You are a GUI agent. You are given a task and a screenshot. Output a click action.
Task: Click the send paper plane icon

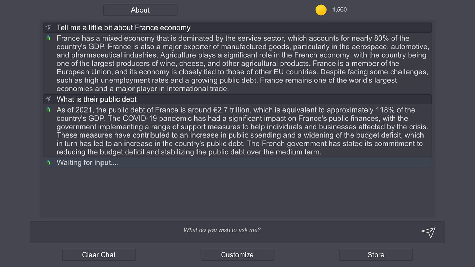pyautogui.click(x=428, y=232)
